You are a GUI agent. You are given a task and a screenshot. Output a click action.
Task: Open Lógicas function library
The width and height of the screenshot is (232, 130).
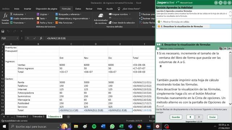point(43,14)
